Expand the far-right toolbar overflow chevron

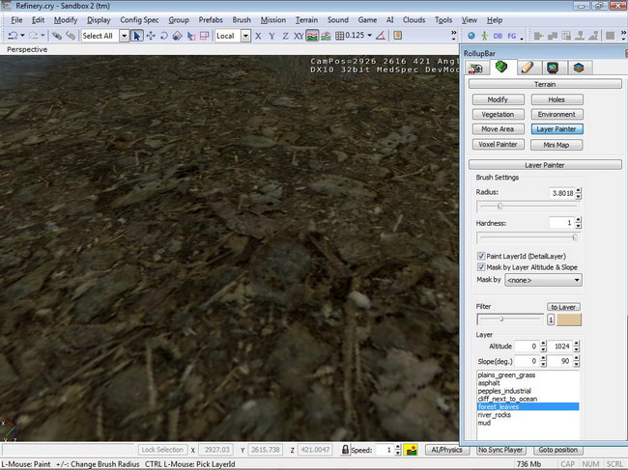[623, 35]
